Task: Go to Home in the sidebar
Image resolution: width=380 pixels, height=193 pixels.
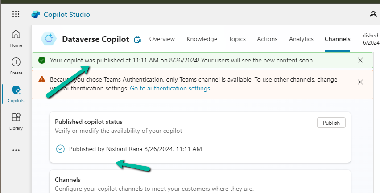Action: click(16, 38)
